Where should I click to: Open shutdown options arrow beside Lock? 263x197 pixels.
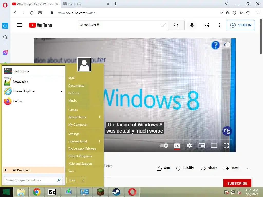(83, 180)
